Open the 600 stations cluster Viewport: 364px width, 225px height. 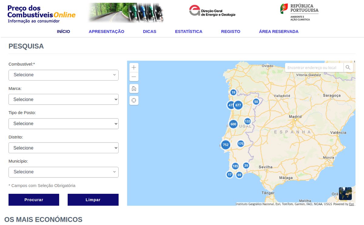[233, 124]
